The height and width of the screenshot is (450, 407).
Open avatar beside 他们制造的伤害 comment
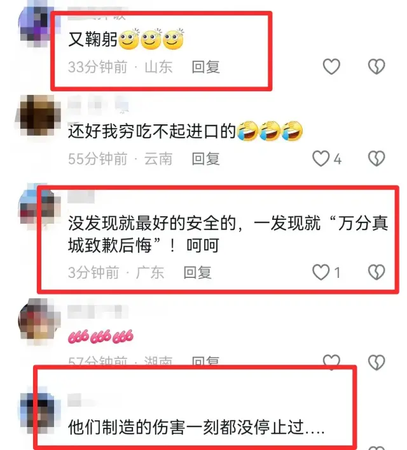click(39, 412)
